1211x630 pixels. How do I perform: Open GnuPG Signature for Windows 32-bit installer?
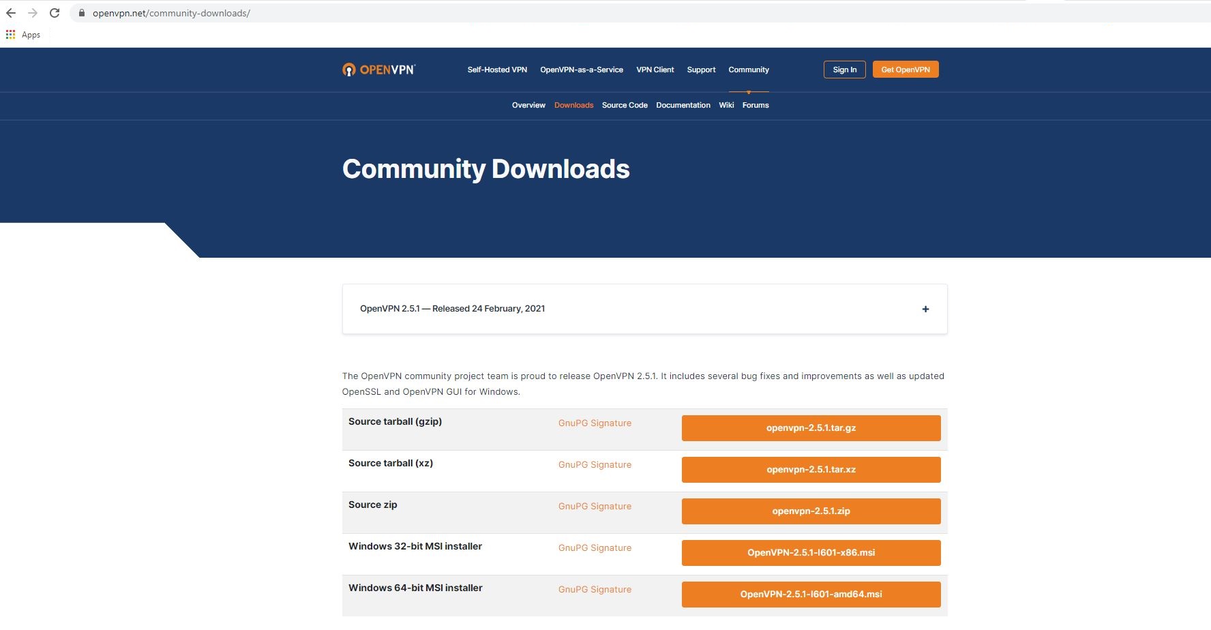pos(595,547)
